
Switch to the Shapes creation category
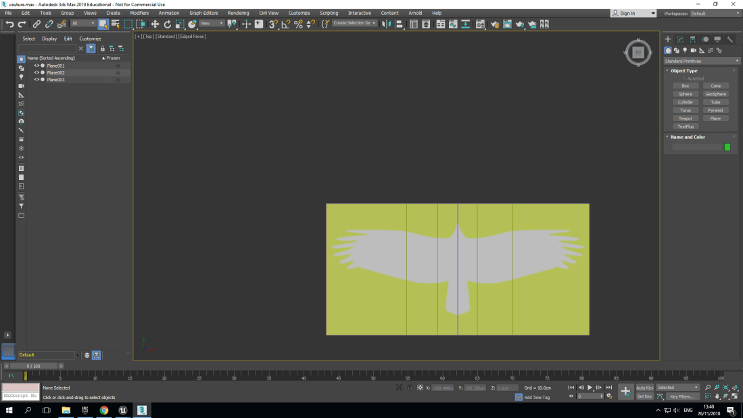tap(677, 50)
